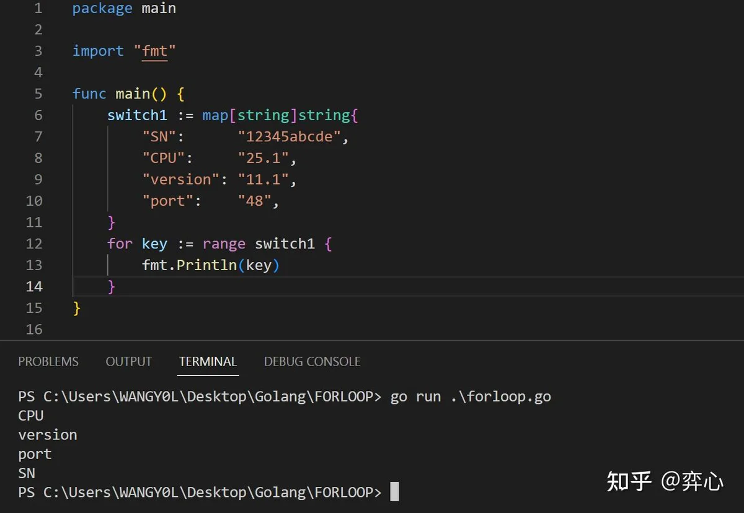Click line number 14 in gutter
This screenshot has width=744, height=513.
click(34, 286)
